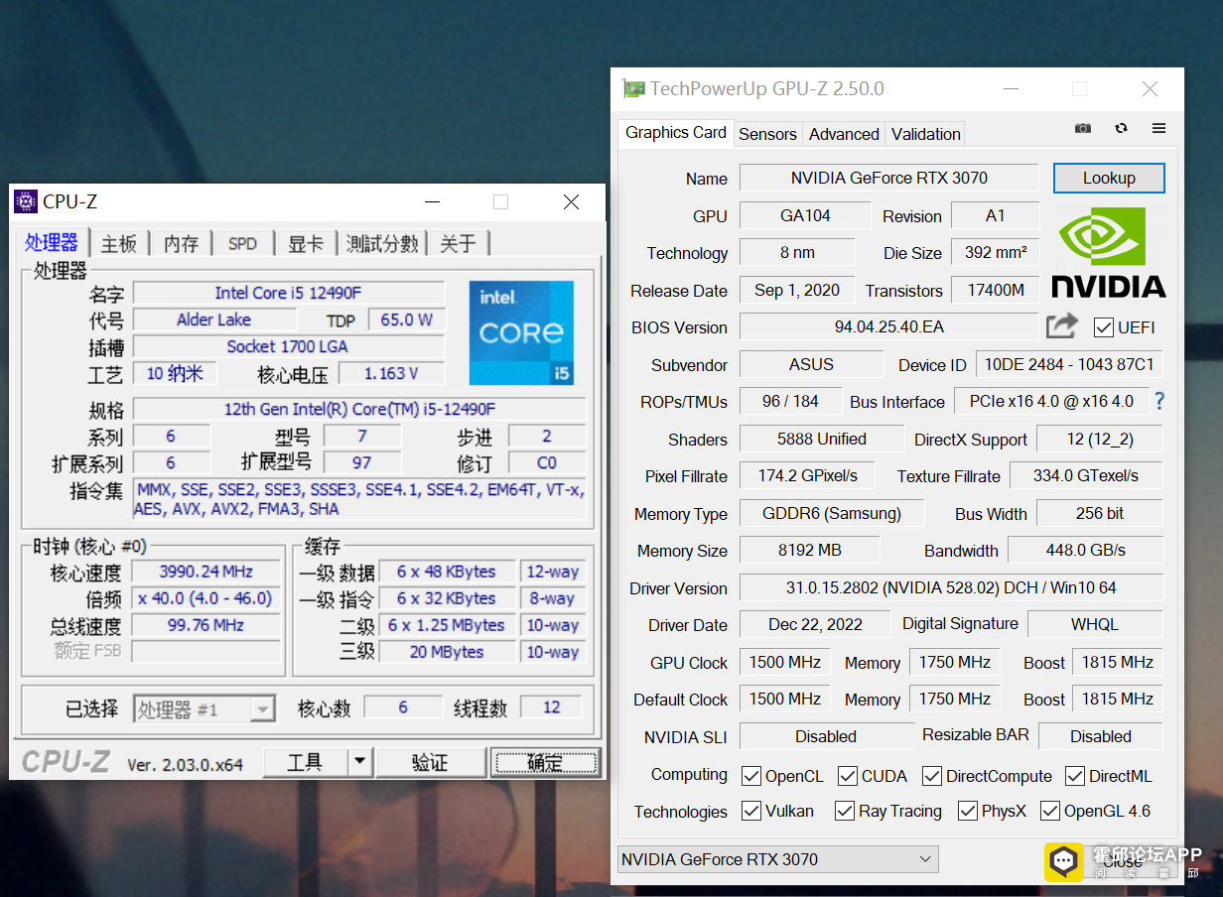The image size is (1223, 897).
Task: Click the Bus Interface question mark
Action: tap(1158, 401)
